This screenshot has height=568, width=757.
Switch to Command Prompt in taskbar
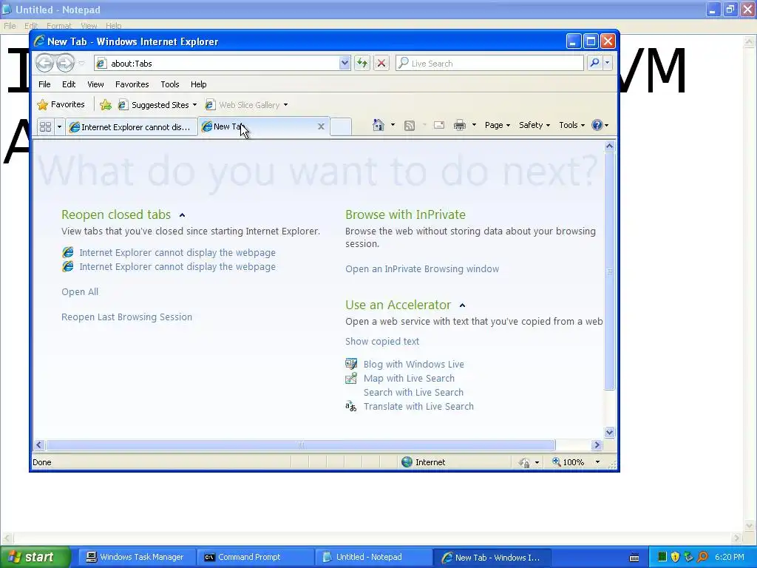pyautogui.click(x=254, y=557)
